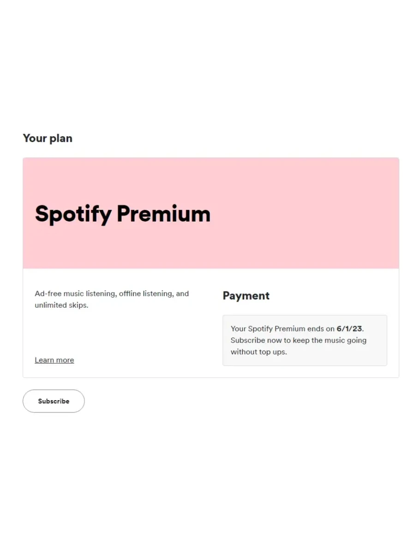This screenshot has height=533, width=420.
Task: Open the Learn more link
Action: [x=54, y=360]
